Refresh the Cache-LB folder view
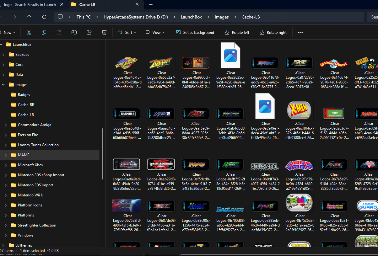The height and width of the screenshot is (256, 378). 44,17
